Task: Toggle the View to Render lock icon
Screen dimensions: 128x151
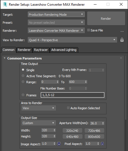Action: 122,40
